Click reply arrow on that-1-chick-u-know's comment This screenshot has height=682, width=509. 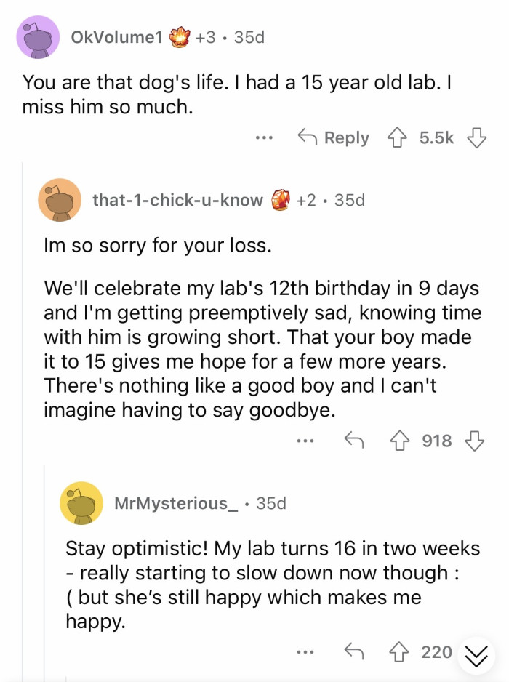(x=353, y=441)
